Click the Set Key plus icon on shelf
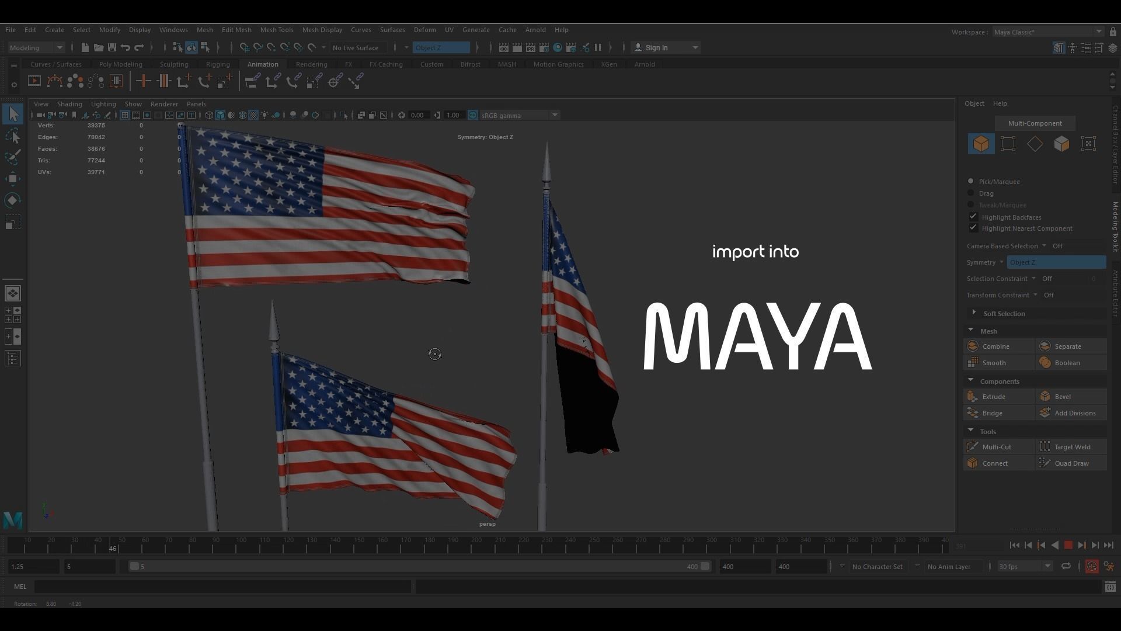The height and width of the screenshot is (631, 1121). coord(144,81)
